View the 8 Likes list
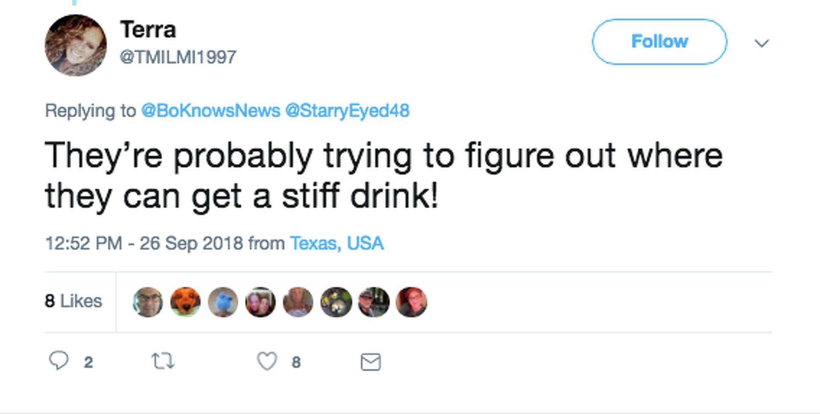This screenshot has width=820, height=414. [x=73, y=301]
